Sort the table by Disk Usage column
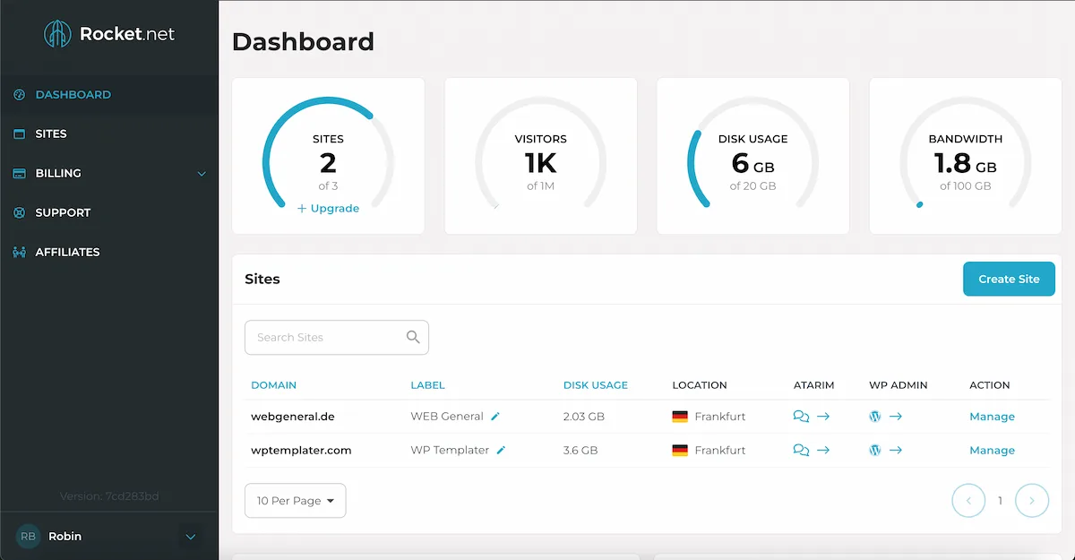The height and width of the screenshot is (560, 1075). (595, 385)
